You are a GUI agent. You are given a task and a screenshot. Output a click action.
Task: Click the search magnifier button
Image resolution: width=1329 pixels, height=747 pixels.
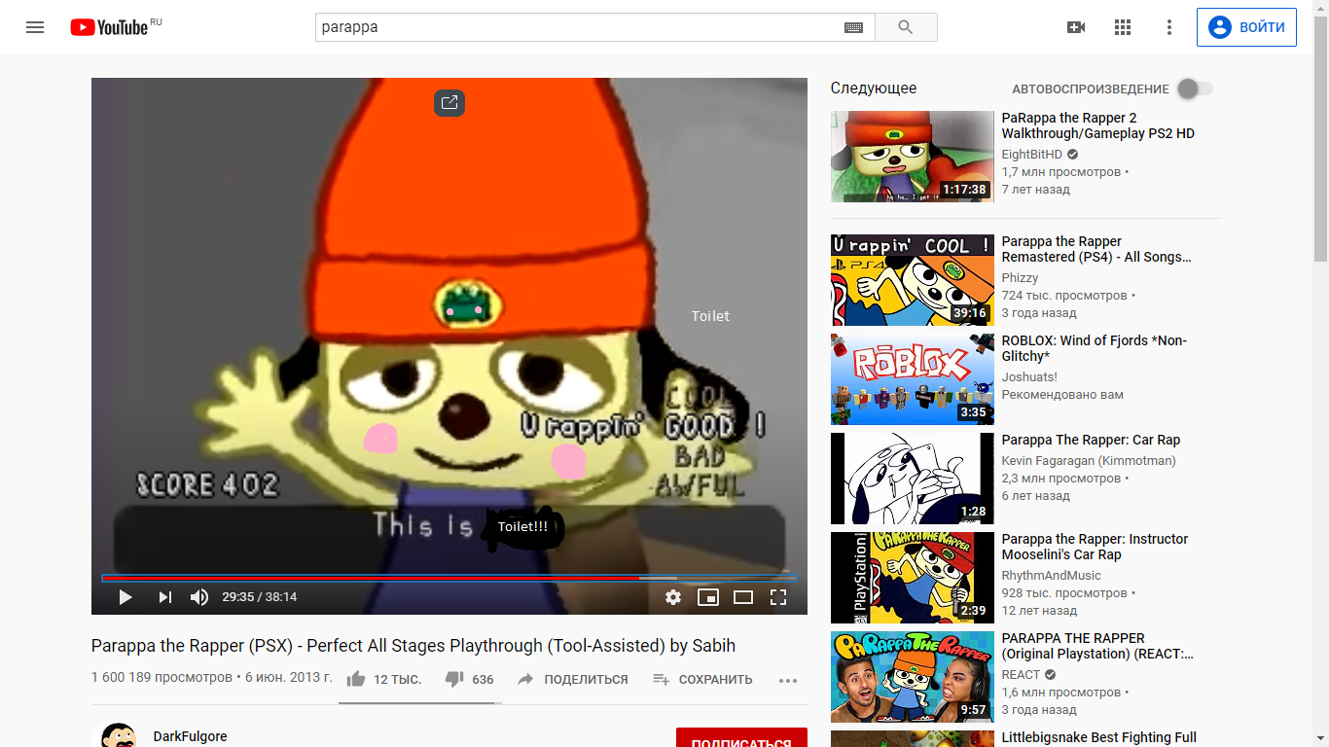pos(905,27)
